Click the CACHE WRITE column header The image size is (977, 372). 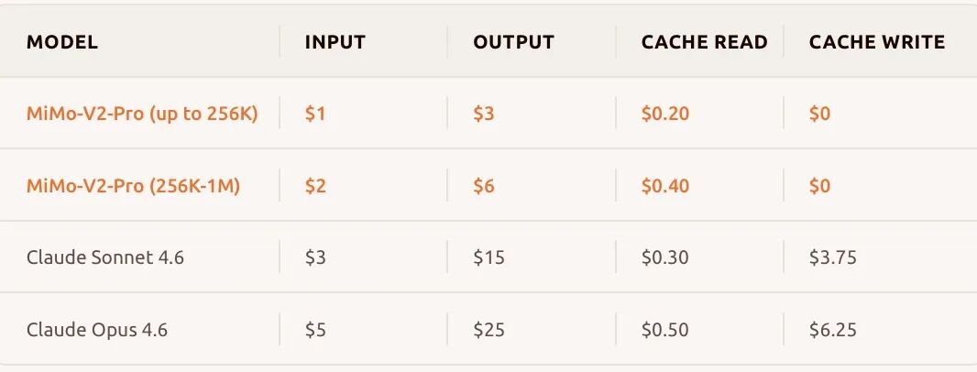coord(877,42)
